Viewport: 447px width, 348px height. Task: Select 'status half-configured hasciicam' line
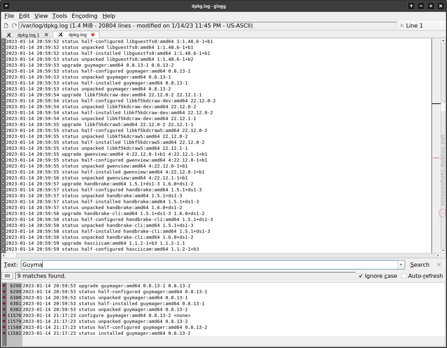tap(102, 249)
